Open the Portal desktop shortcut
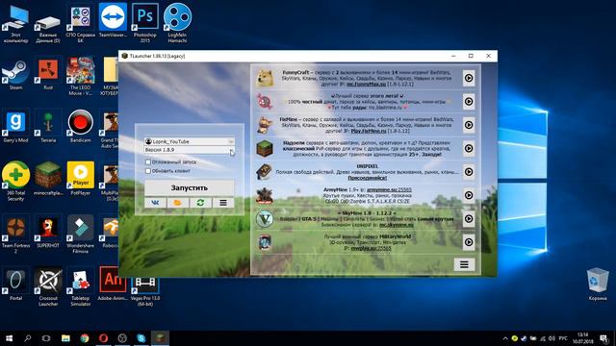This screenshot has width=616, height=346. point(15,284)
